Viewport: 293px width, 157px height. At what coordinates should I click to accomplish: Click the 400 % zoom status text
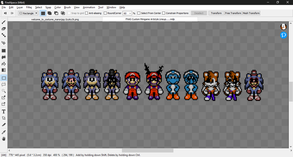[56, 155]
